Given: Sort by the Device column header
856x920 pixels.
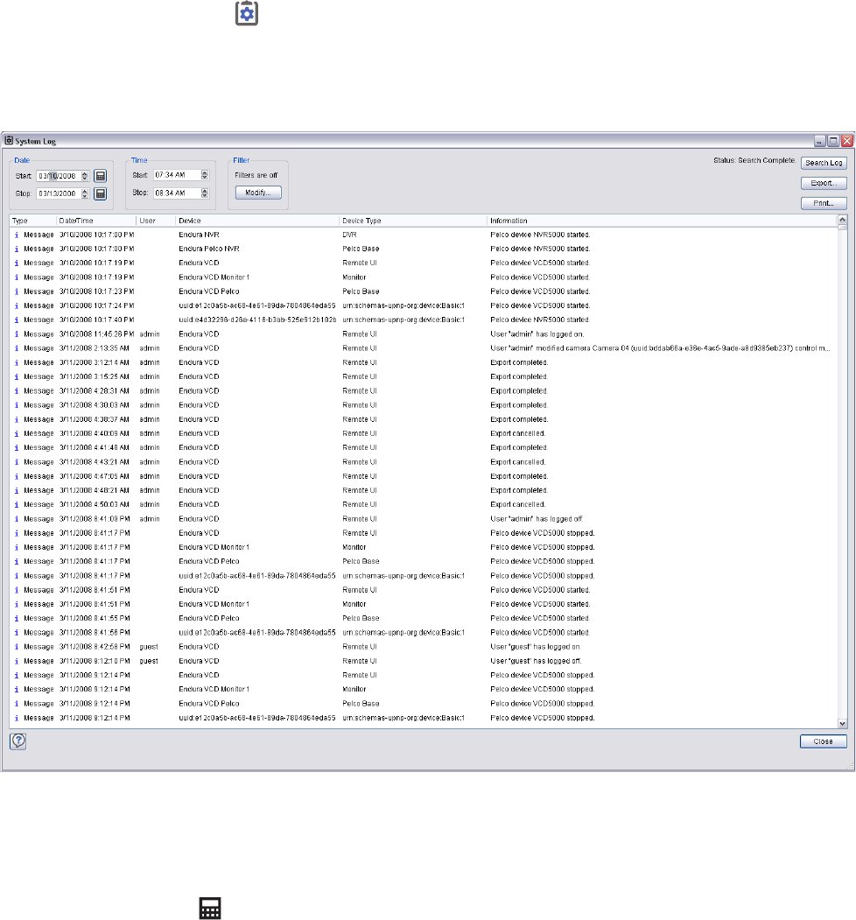Looking at the screenshot, I should (257, 221).
